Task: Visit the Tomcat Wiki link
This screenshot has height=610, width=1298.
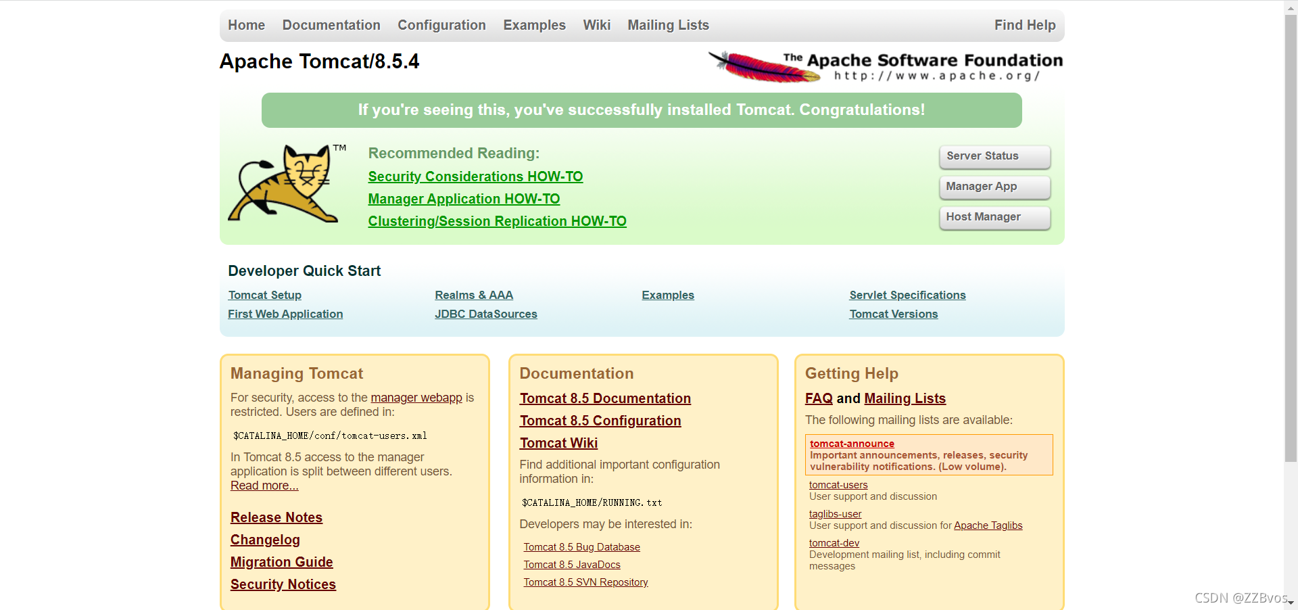Action: click(x=558, y=443)
